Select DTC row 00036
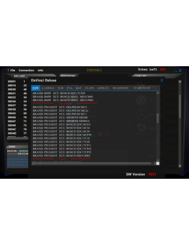 pos(17,102)
